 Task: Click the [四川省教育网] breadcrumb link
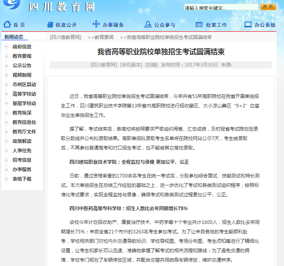66,37
